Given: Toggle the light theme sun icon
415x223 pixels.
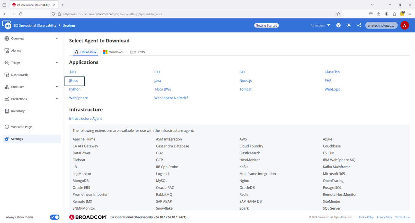Looking at the screenshot, I should (349, 25).
